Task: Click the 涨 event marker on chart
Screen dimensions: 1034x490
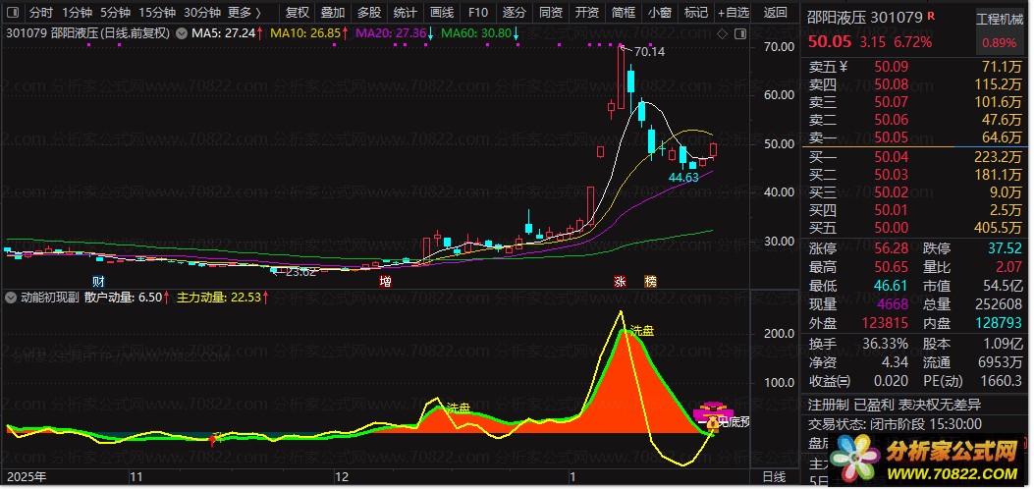Action: click(x=620, y=282)
